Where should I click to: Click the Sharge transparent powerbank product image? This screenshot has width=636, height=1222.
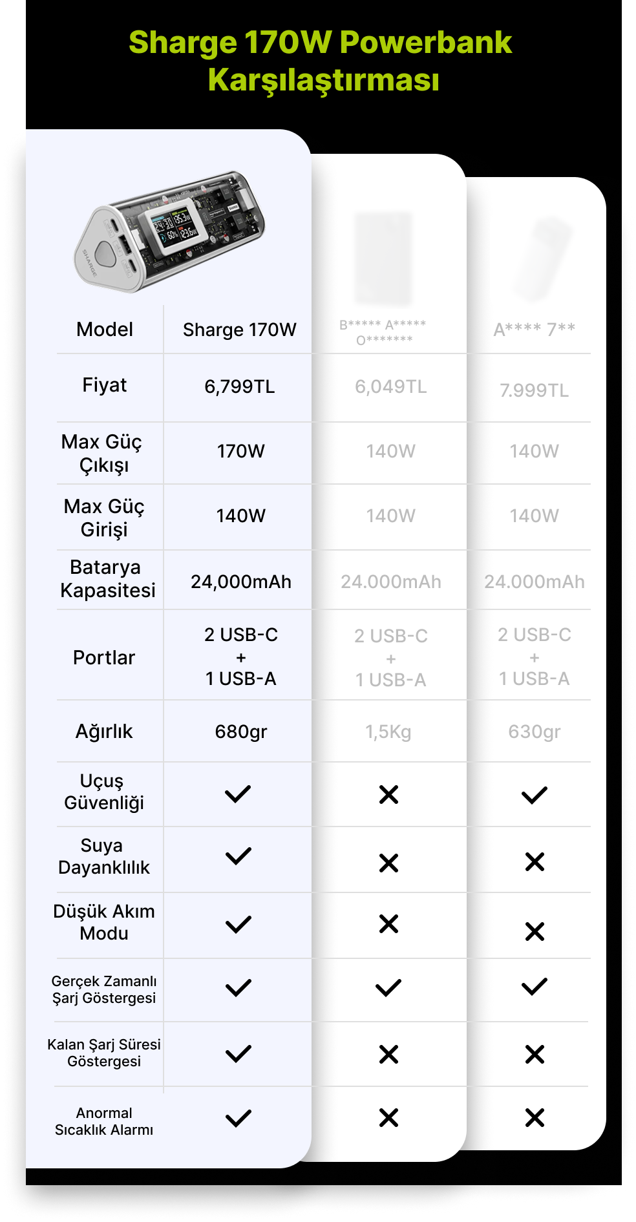(169, 231)
